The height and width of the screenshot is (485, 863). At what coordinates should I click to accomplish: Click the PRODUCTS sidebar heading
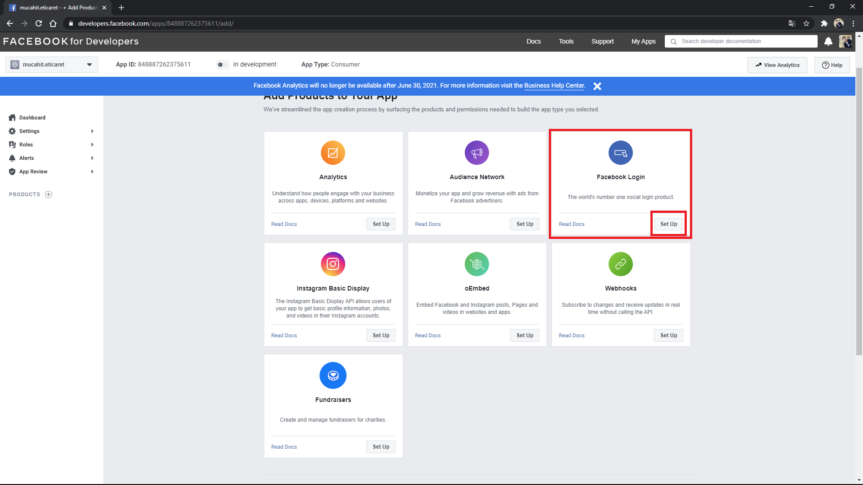point(24,194)
